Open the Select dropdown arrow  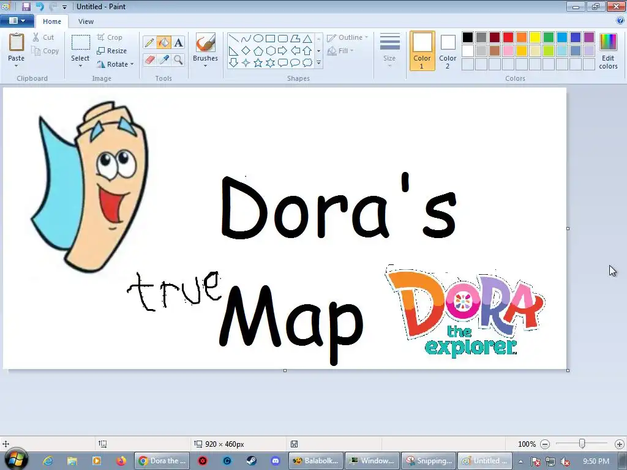(x=80, y=66)
